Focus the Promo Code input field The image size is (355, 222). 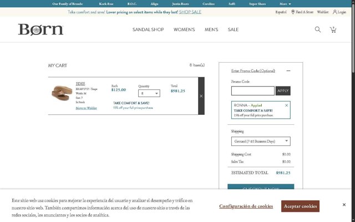tap(253, 90)
